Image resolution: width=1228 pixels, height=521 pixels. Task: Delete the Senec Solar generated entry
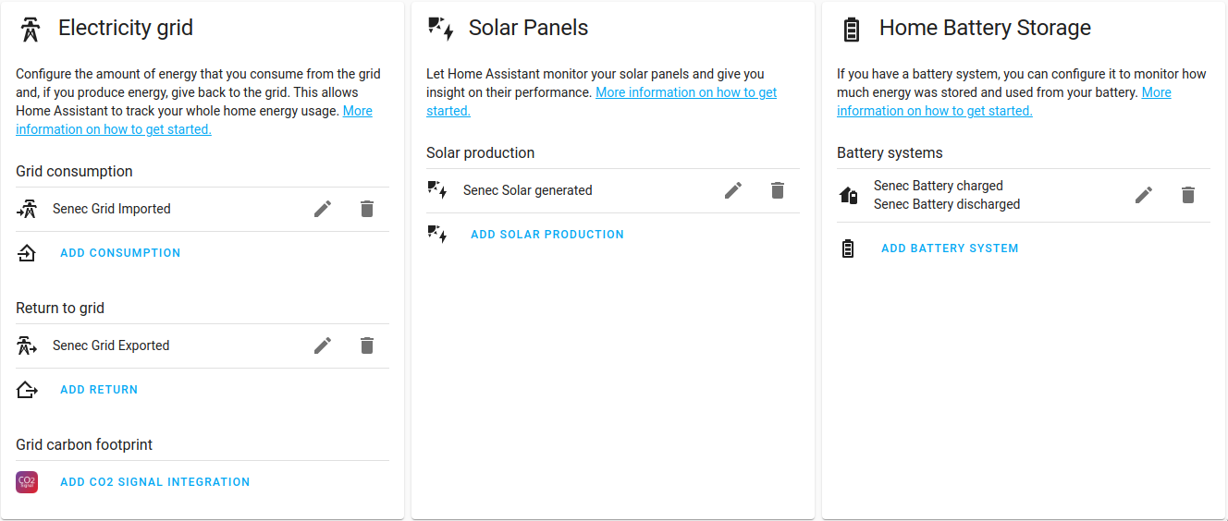(778, 190)
